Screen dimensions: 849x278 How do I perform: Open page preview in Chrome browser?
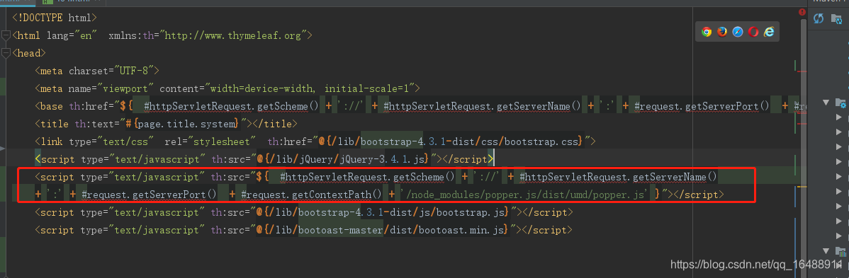(706, 32)
